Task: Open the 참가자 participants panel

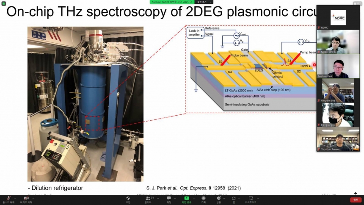Action: tap(148, 198)
